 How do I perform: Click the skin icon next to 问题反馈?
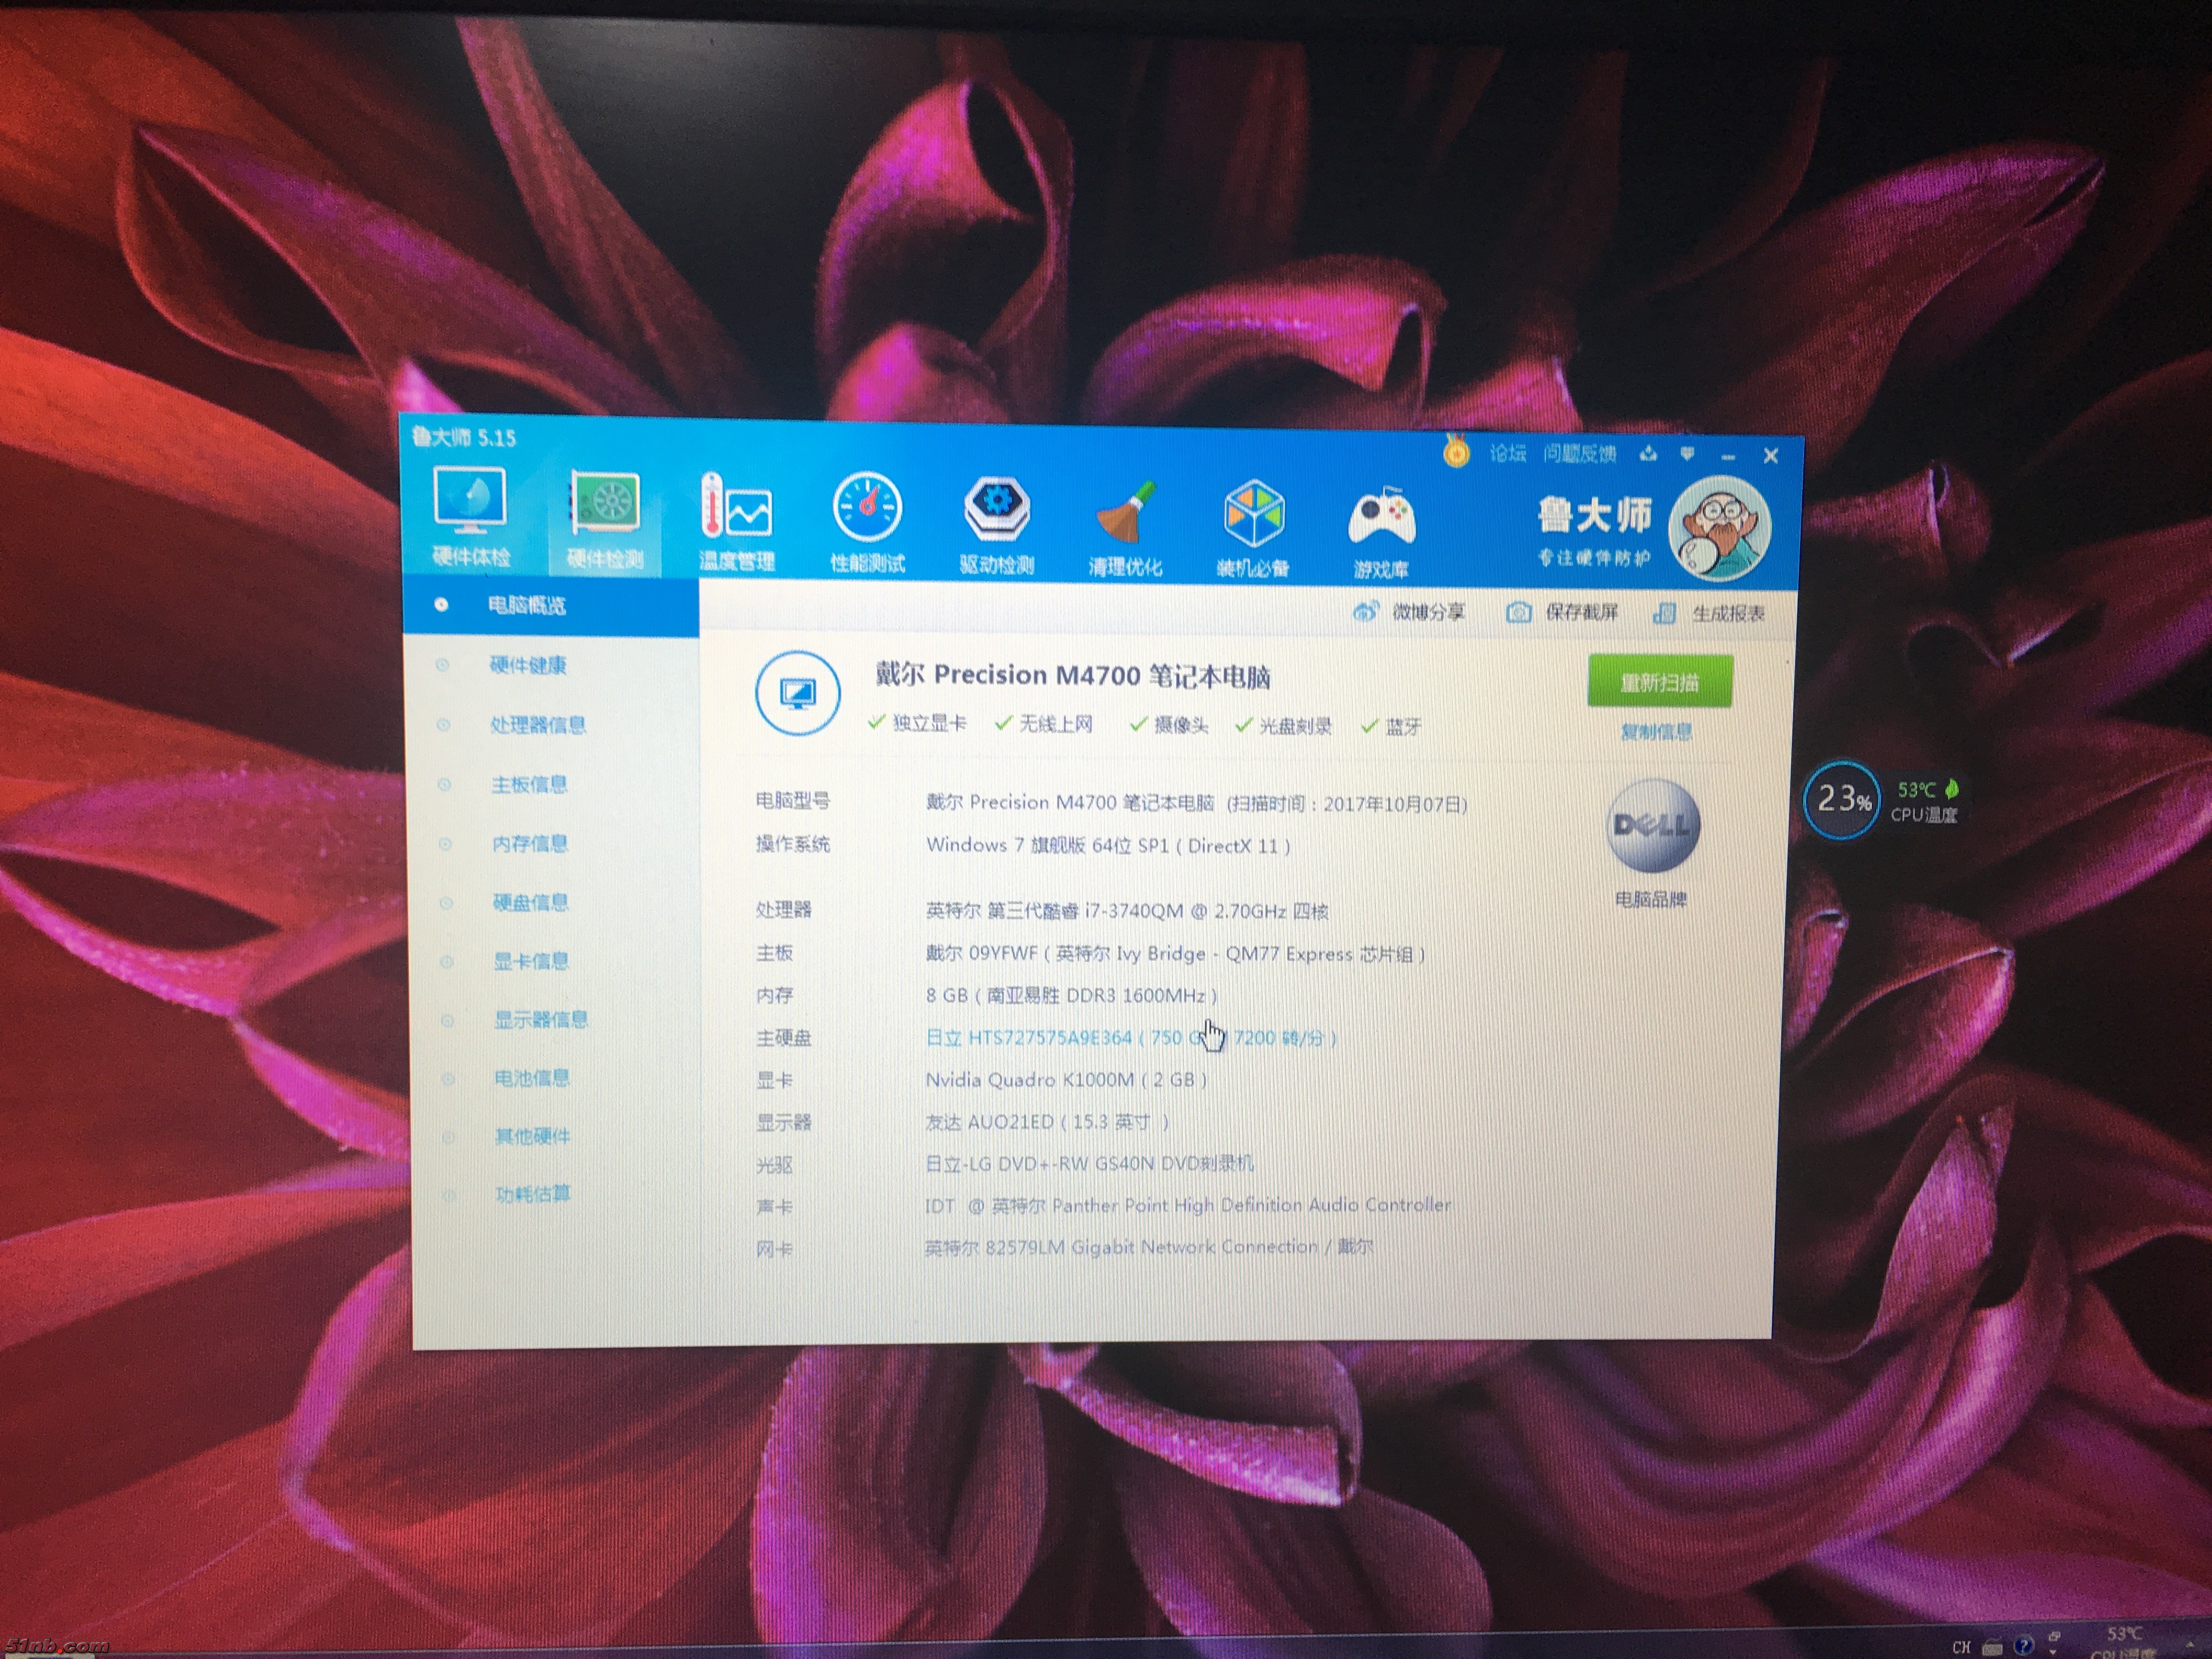point(1648,454)
